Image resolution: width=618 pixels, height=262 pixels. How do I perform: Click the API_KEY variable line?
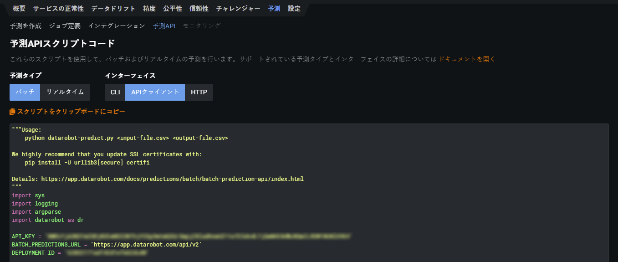[181, 236]
